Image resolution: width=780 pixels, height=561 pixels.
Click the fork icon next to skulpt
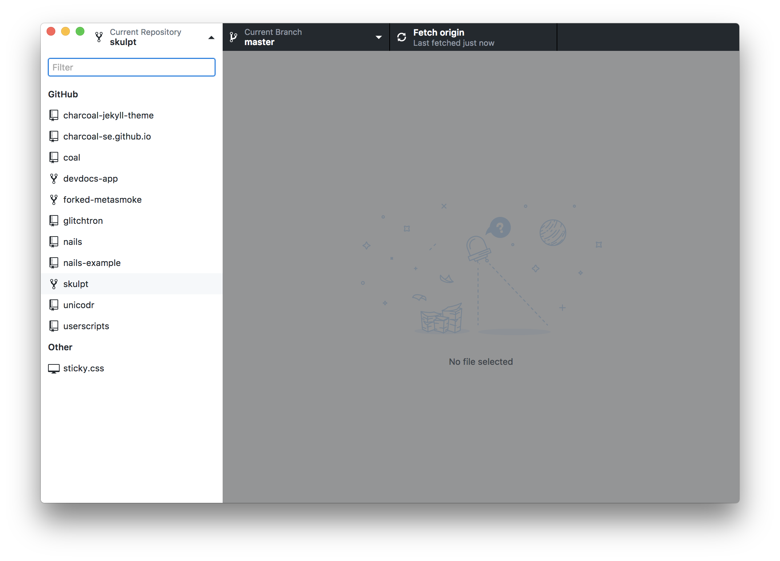point(54,284)
